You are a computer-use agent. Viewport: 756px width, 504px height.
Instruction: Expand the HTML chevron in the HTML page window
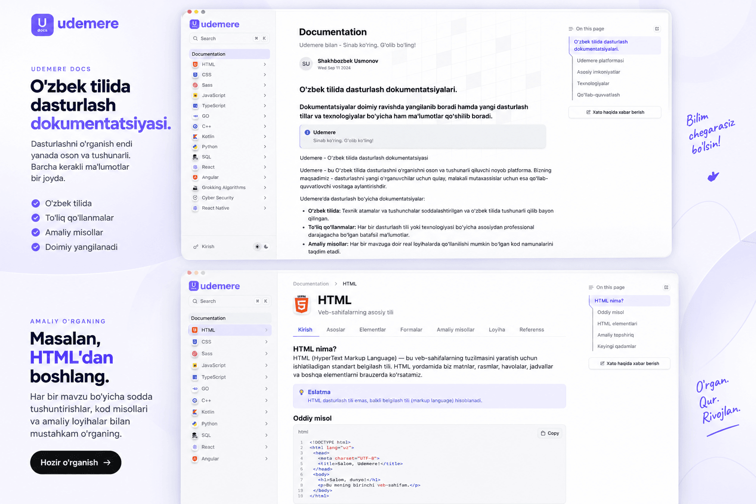266,330
